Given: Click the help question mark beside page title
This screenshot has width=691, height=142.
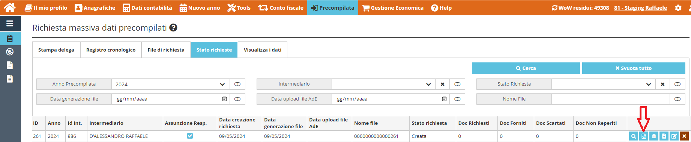Looking at the screenshot, I should point(173,28).
